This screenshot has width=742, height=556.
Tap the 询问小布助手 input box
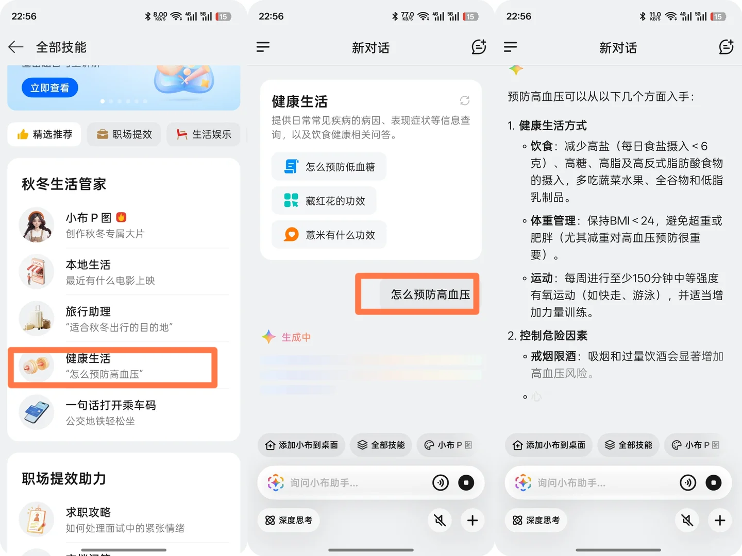click(x=356, y=482)
